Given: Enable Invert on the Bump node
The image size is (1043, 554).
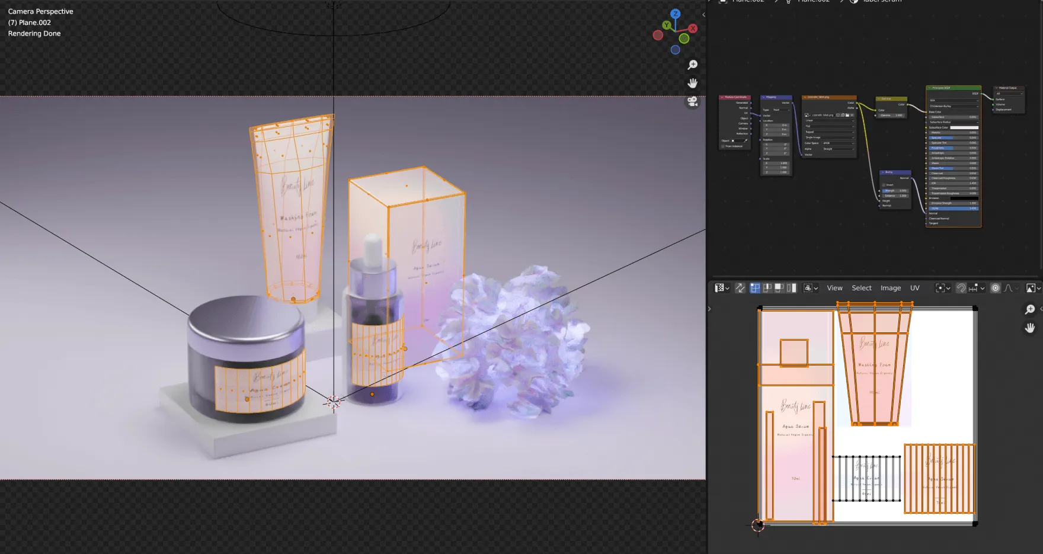Looking at the screenshot, I should pos(884,185).
